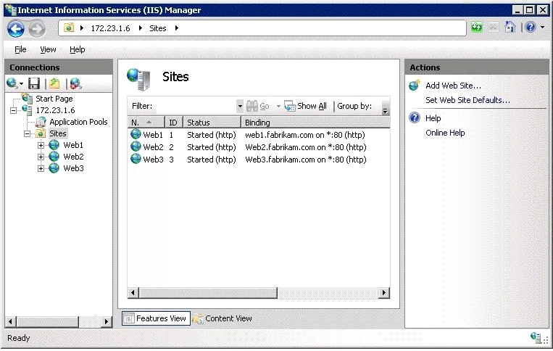The height and width of the screenshot is (351, 553).
Task: Click Show All in the filter bar
Action: pyautogui.click(x=306, y=106)
